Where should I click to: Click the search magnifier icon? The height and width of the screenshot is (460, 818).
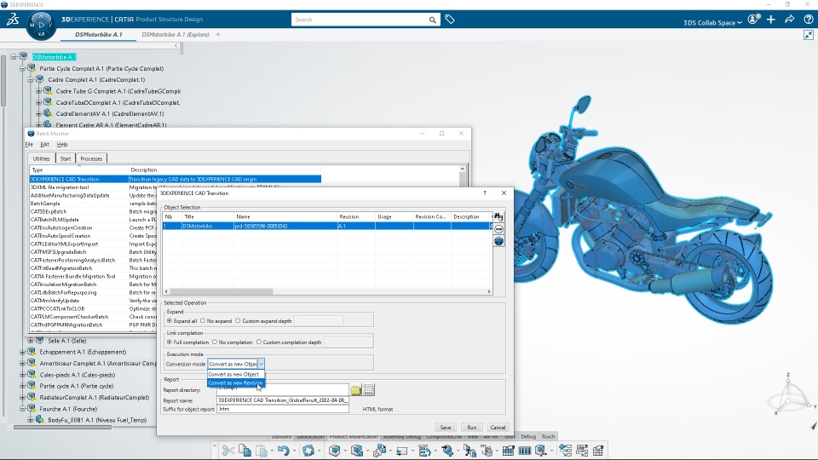tap(433, 20)
